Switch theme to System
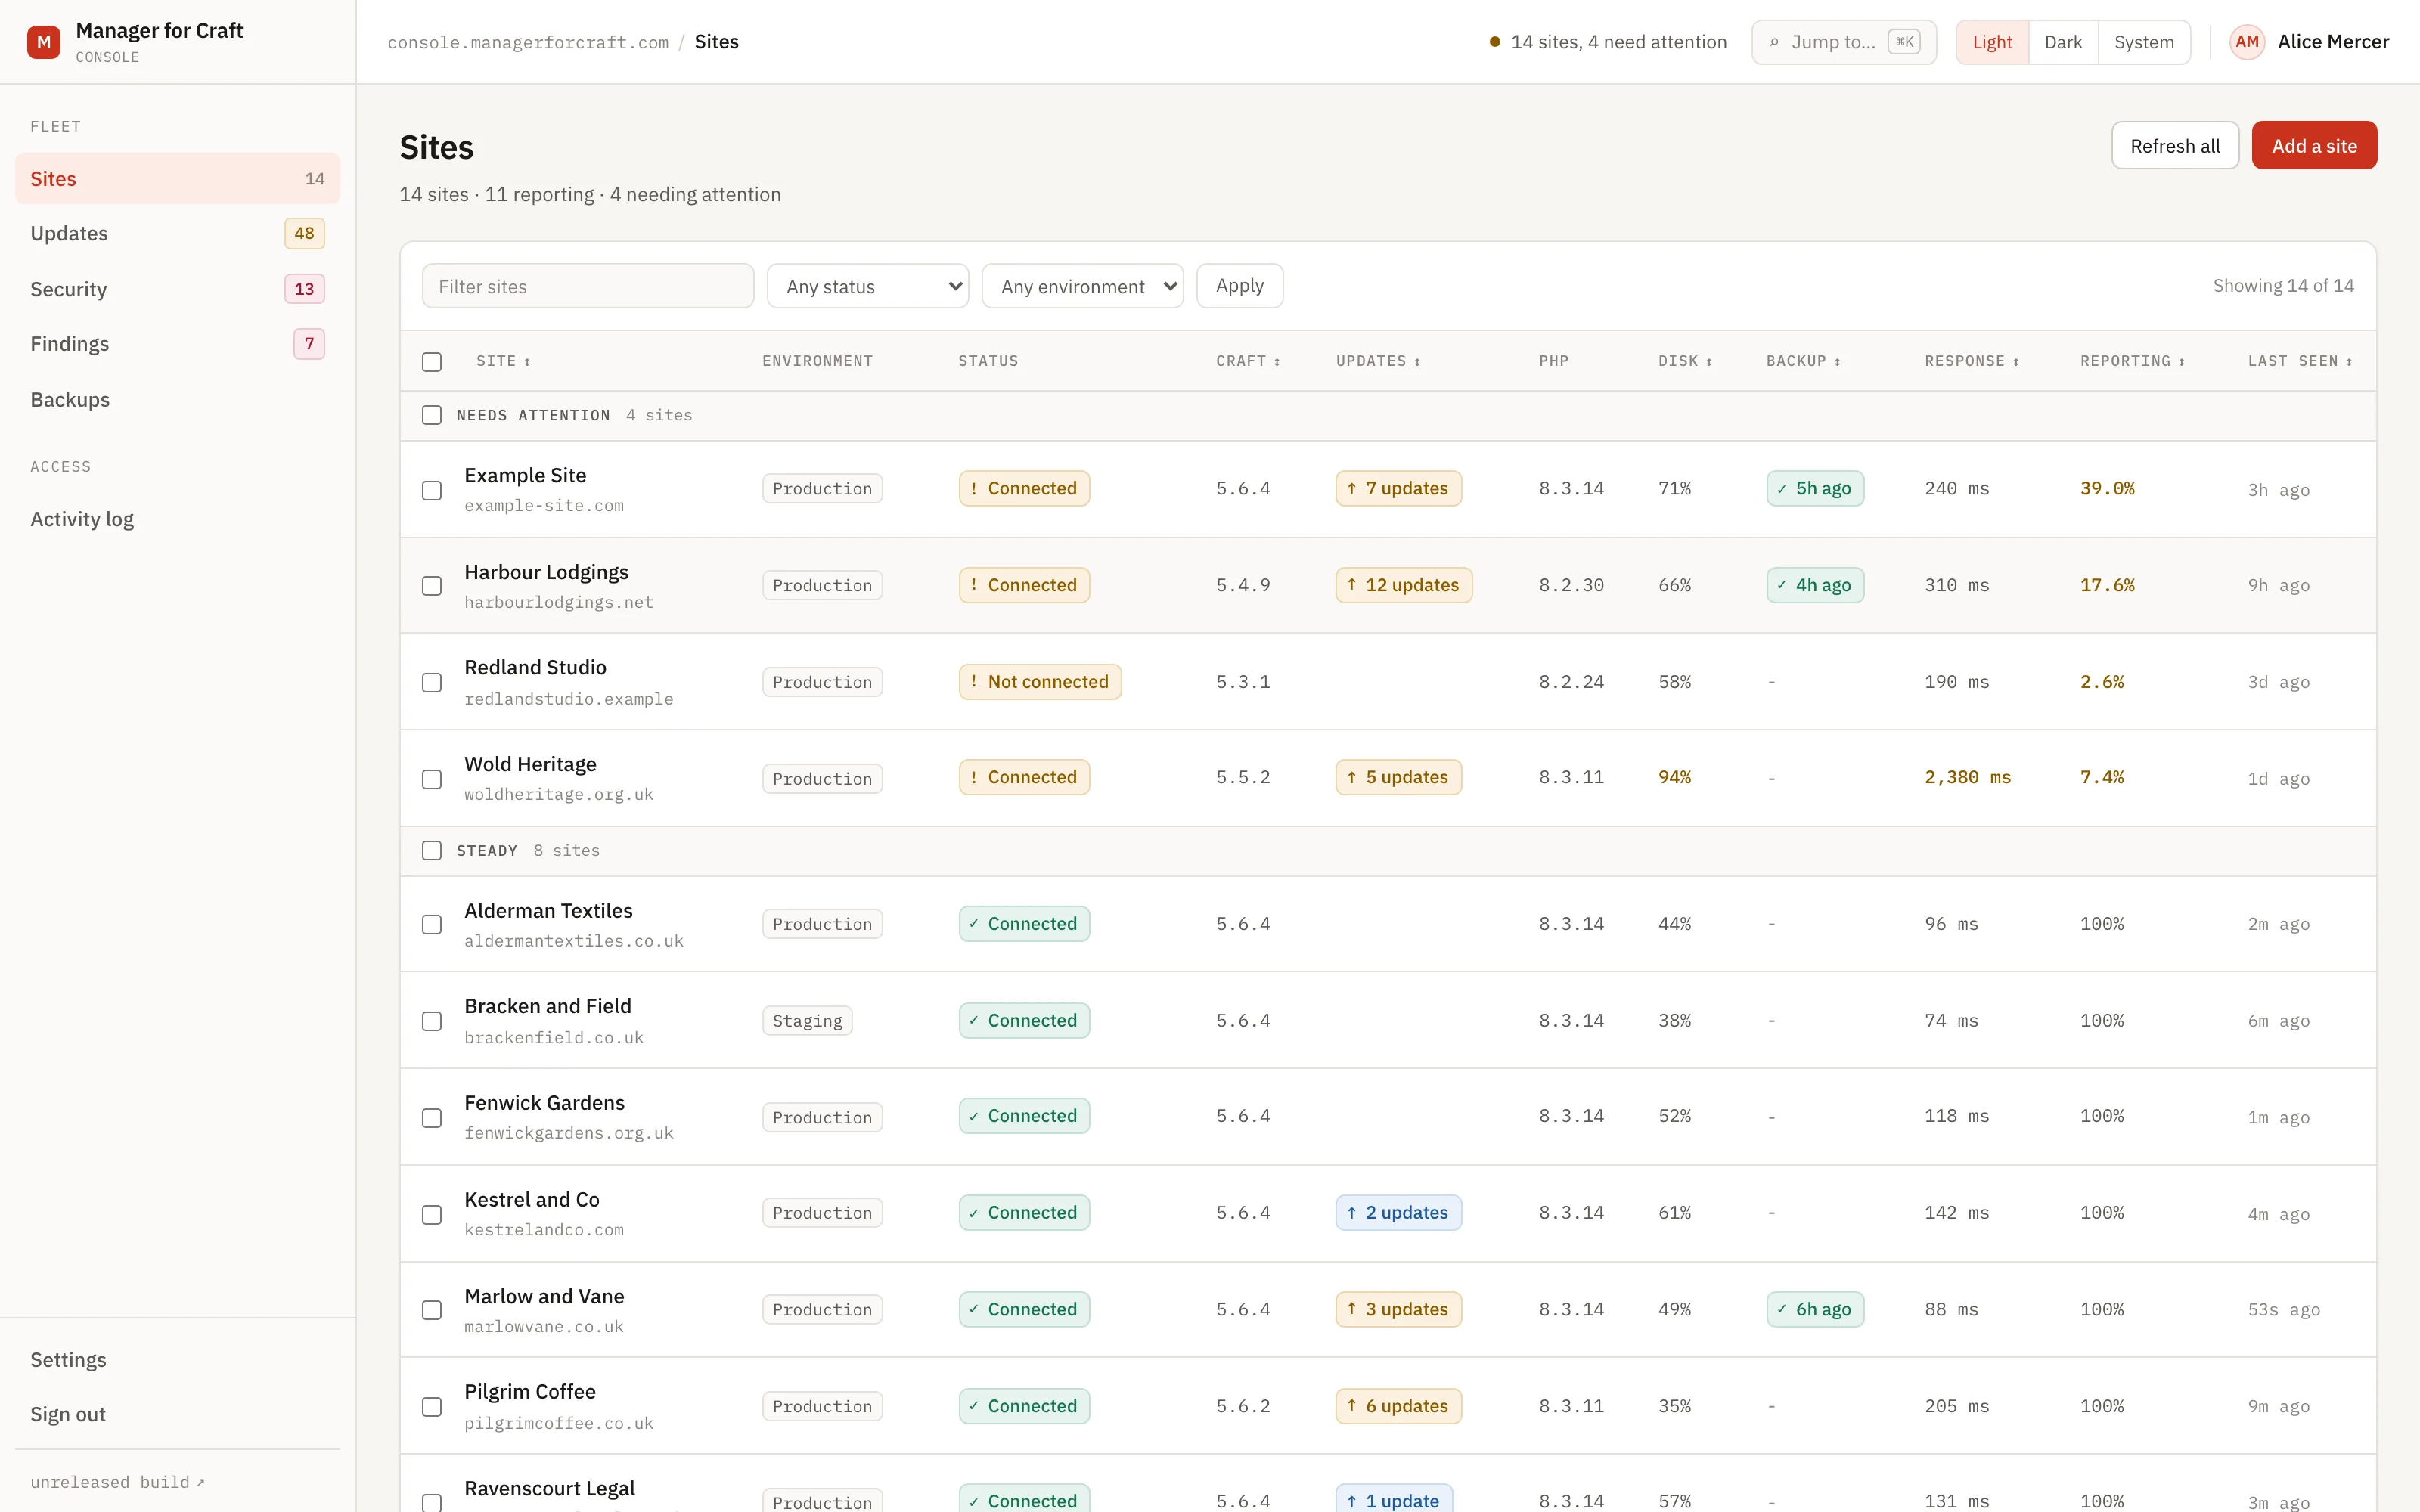Viewport: 2420px width, 1512px height. pos(2143,42)
